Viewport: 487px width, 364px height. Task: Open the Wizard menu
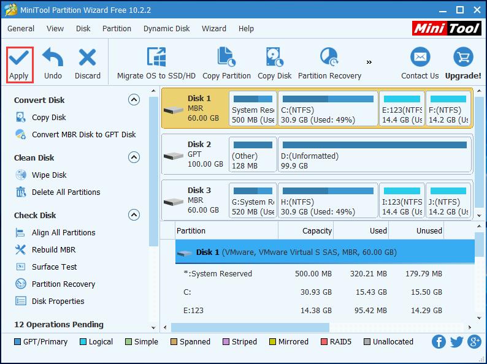click(x=214, y=29)
